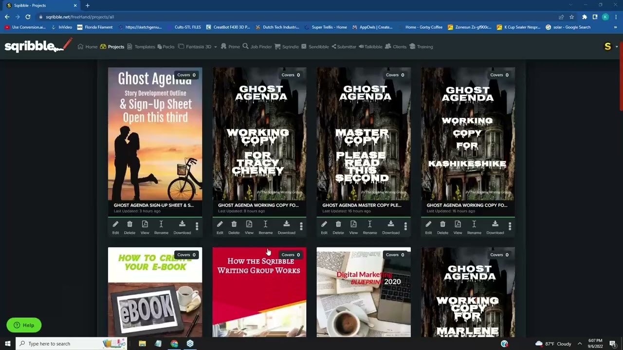Bookmark this page with the star icon
The image size is (623, 350).
(572, 17)
